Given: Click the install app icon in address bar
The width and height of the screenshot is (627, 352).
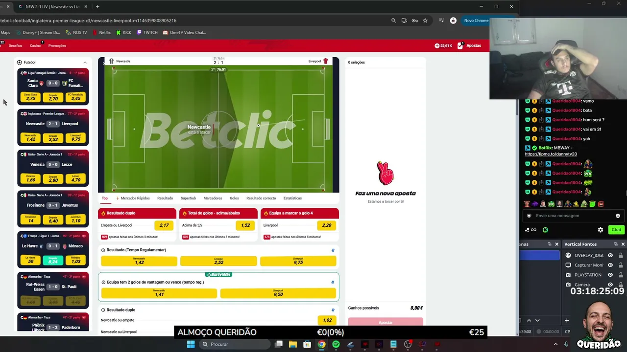Looking at the screenshot, I should click(x=404, y=21).
